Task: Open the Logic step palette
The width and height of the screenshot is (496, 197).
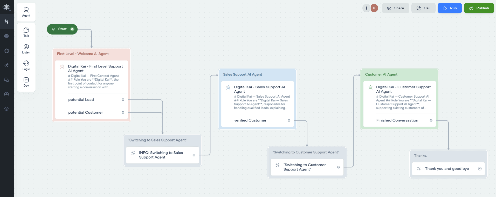Action: tap(26, 65)
